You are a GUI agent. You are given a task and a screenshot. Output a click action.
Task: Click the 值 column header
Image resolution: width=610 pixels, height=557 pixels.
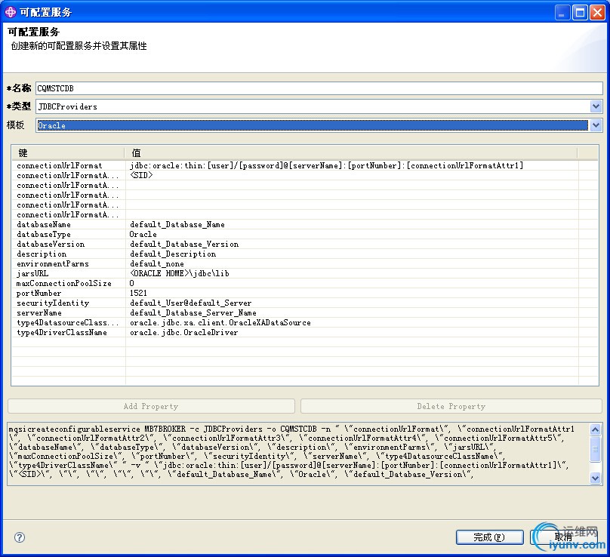tap(351, 153)
